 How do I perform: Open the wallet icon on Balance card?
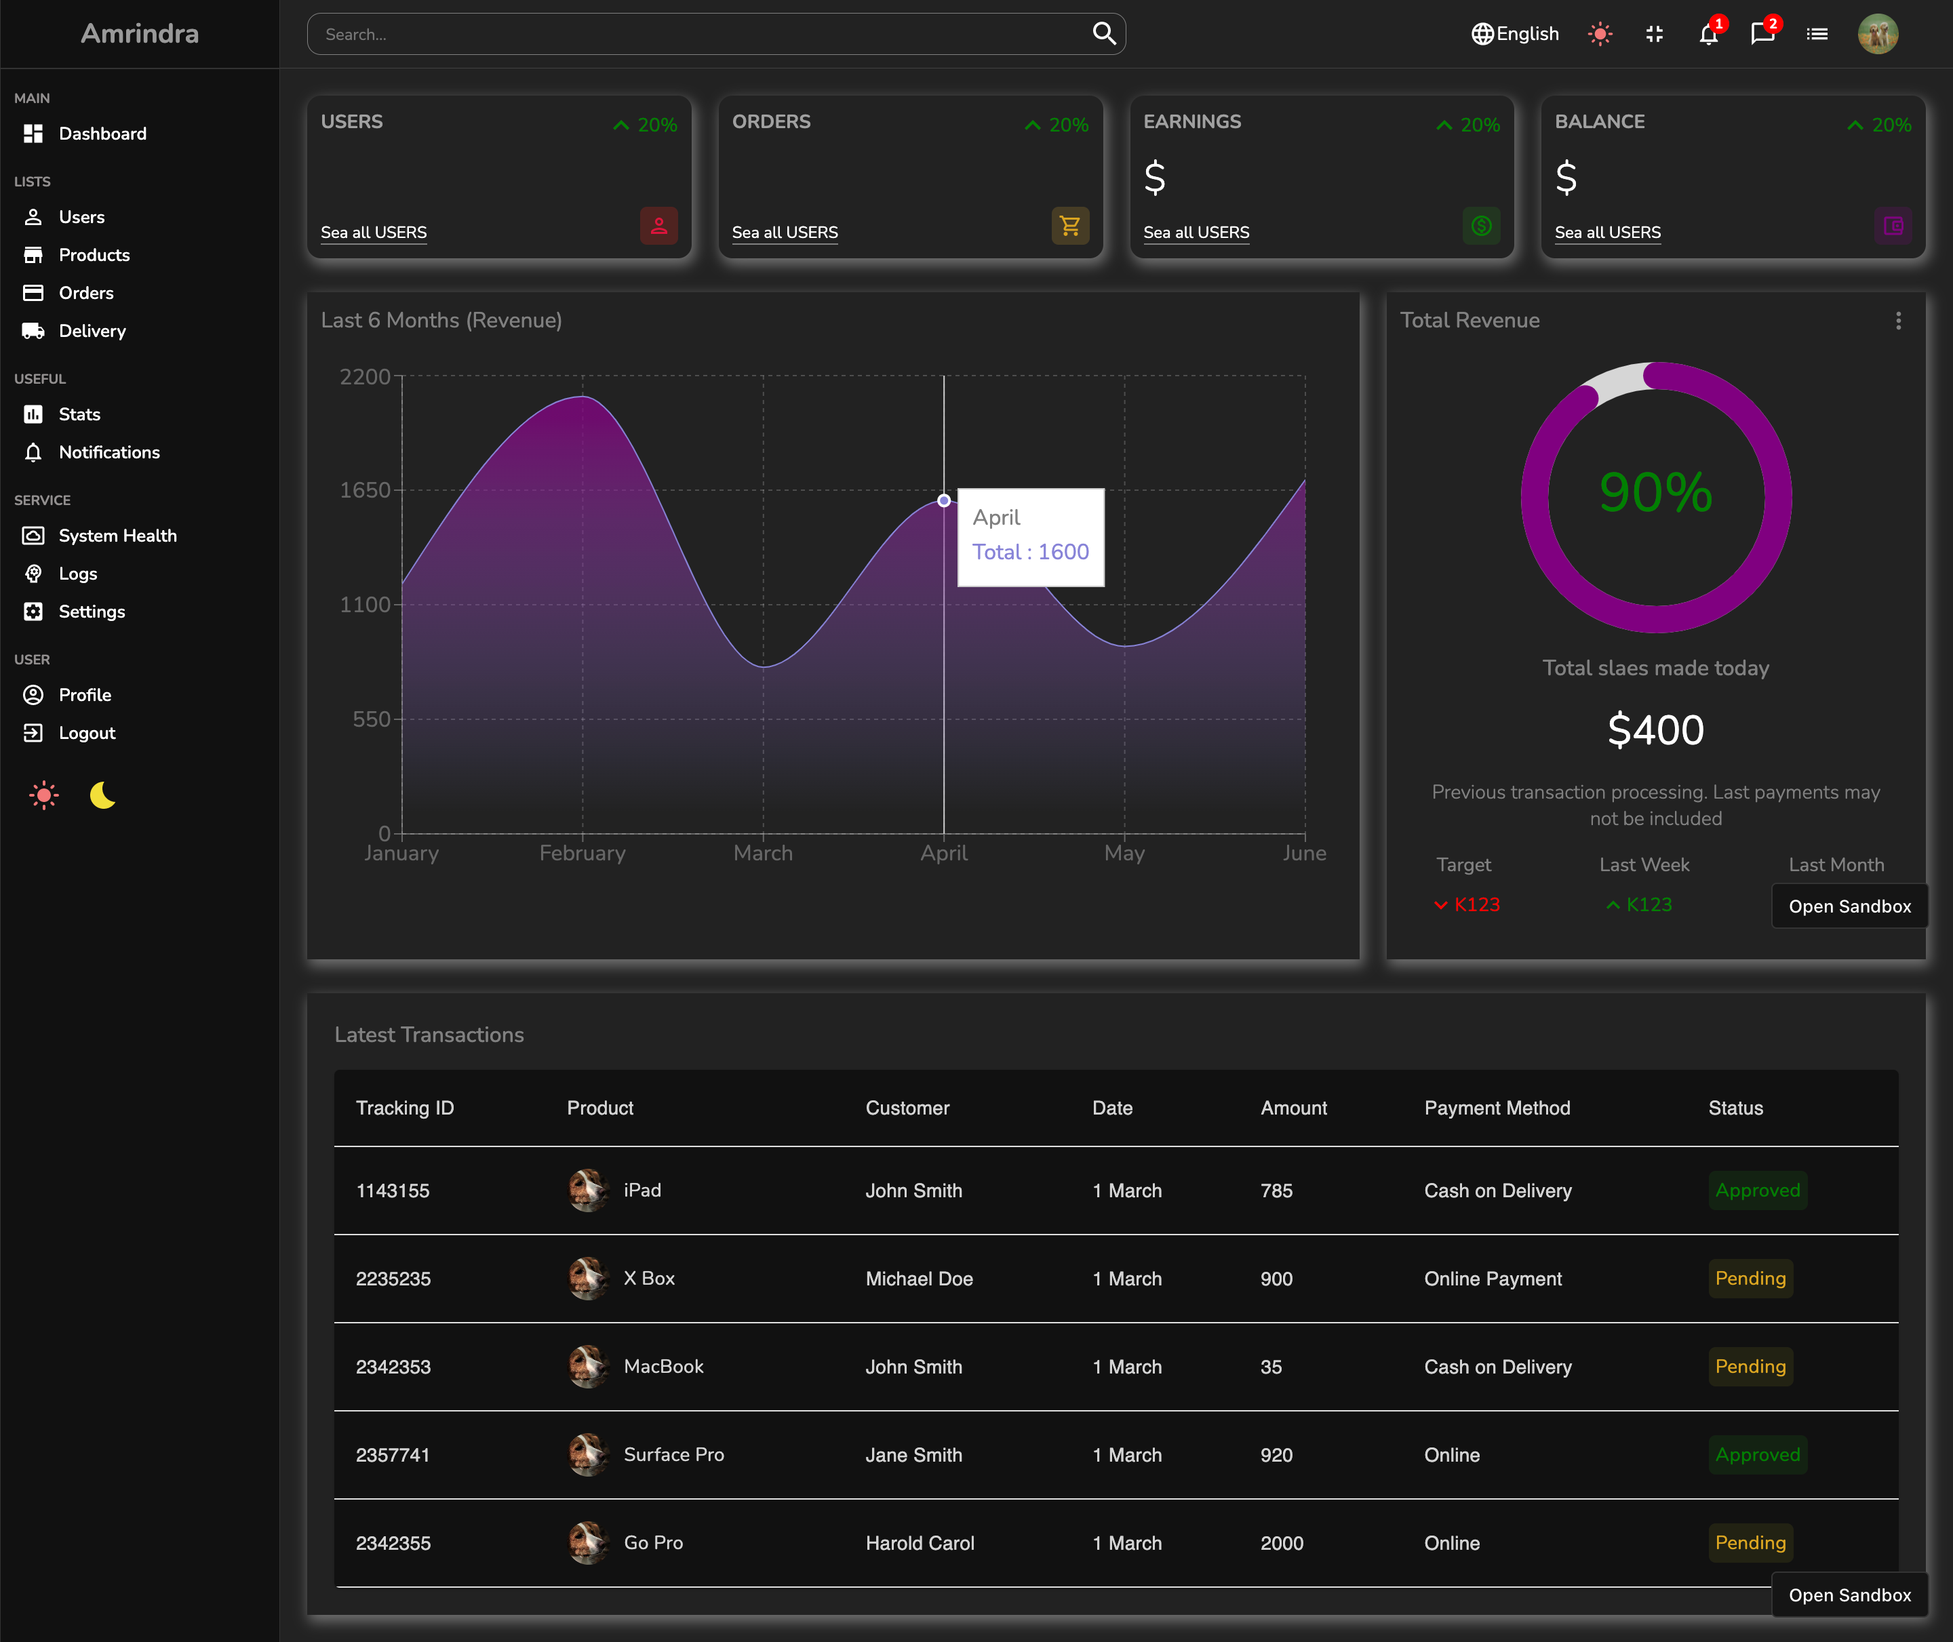(1893, 226)
